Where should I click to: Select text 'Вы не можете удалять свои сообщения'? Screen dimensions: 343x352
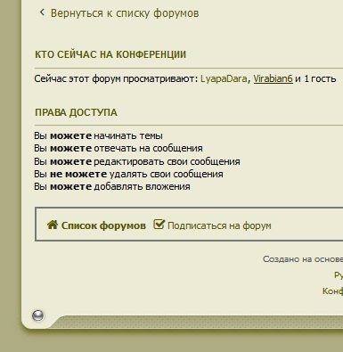pos(128,174)
